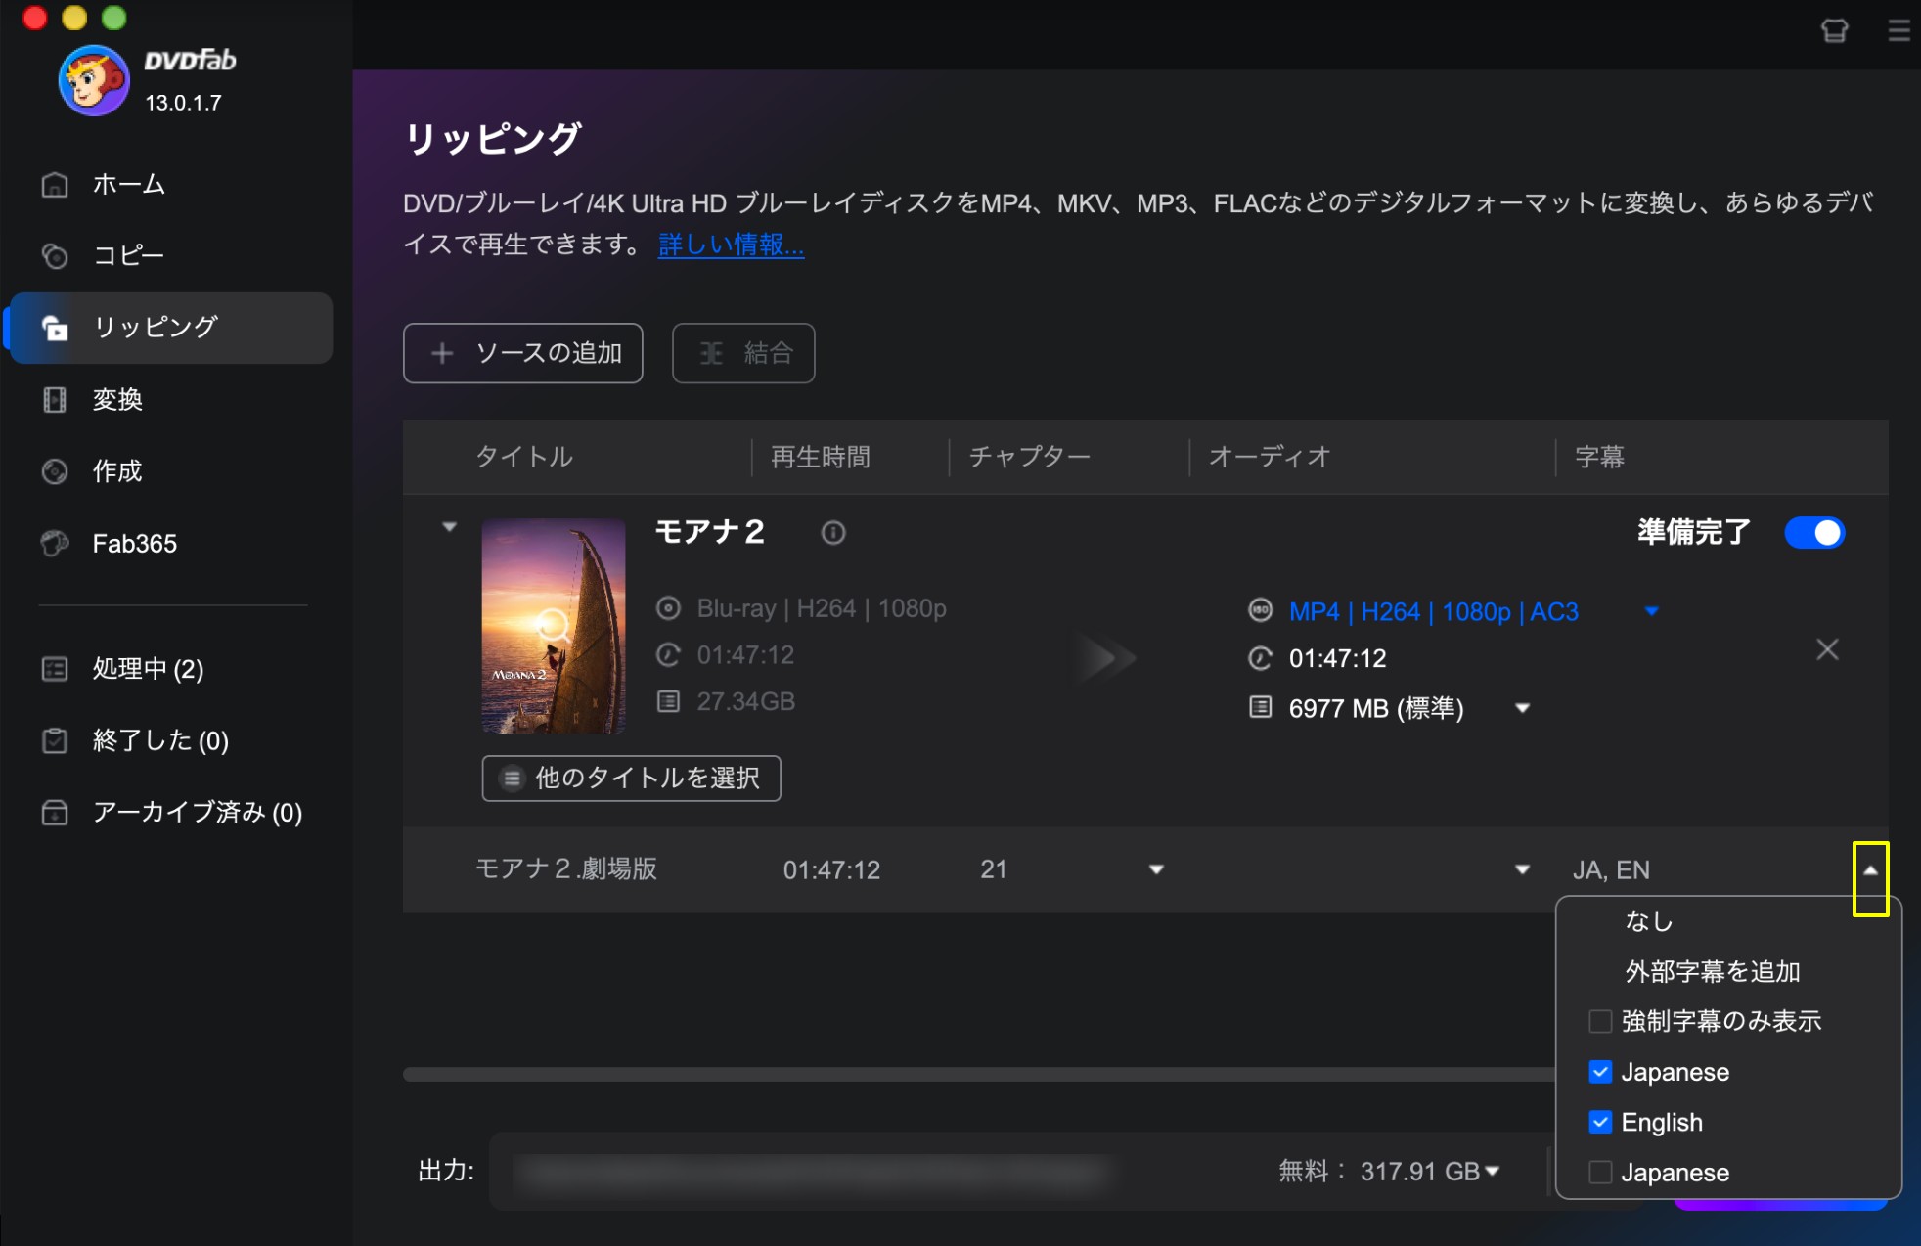Check the last Japanese subtitle checkbox
This screenshot has height=1246, width=1921.
point(1600,1172)
